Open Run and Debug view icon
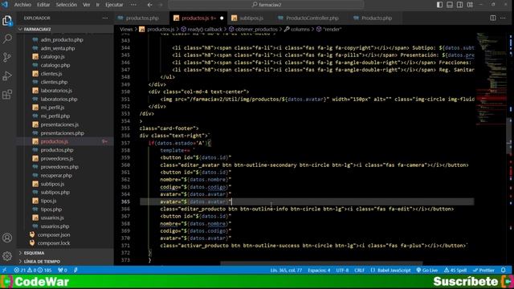 click(x=7, y=76)
